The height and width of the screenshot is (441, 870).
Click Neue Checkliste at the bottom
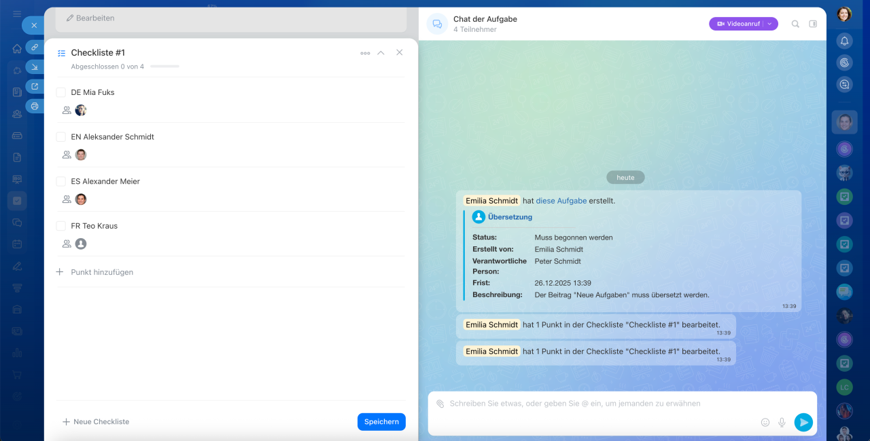tap(101, 422)
